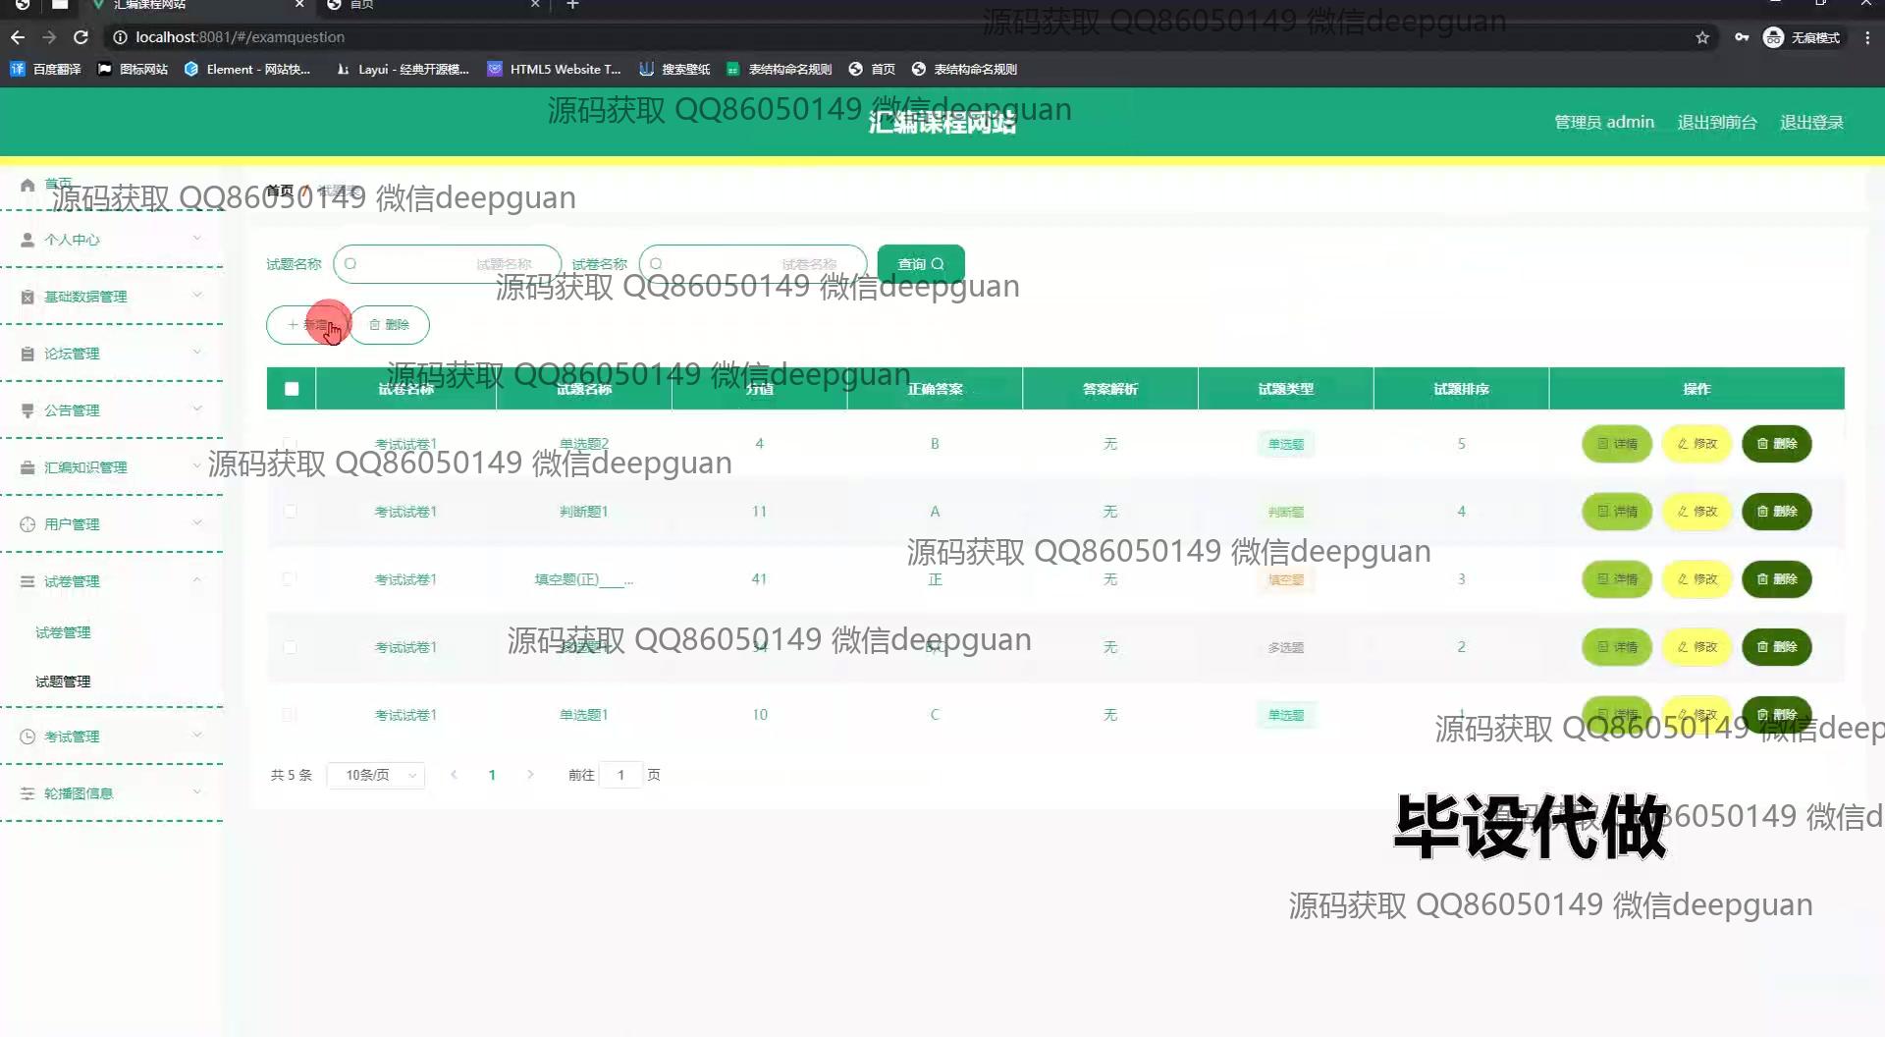This screenshot has width=1885, height=1037.
Task: Click the 考试管理 clock icon
Action: click(x=27, y=737)
